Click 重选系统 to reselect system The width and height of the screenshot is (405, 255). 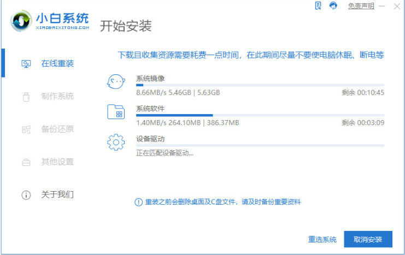[x=322, y=239]
